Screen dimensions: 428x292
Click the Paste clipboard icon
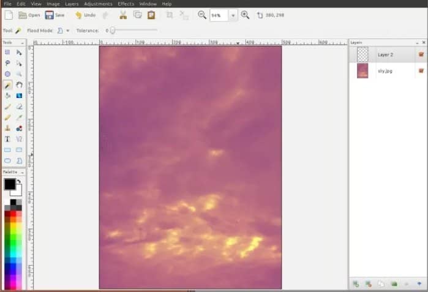(151, 15)
